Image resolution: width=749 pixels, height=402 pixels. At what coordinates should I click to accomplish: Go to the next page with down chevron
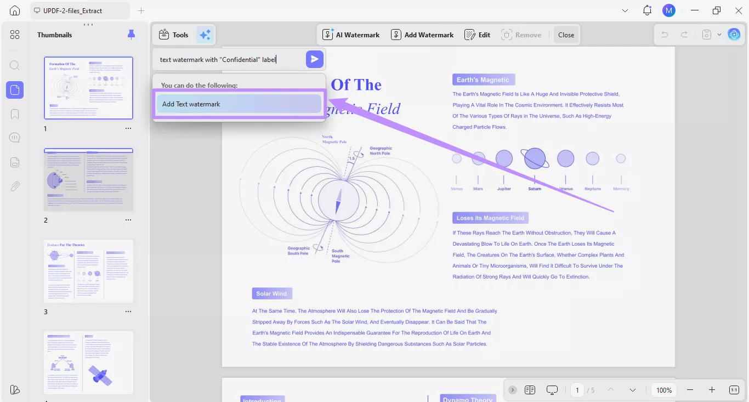pos(633,390)
